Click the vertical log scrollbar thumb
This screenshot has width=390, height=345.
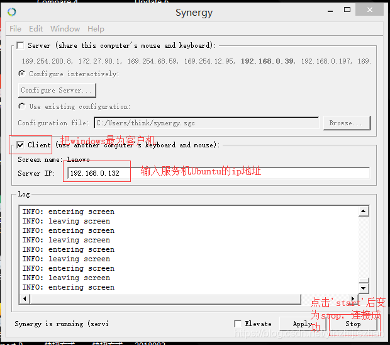tap(364, 281)
